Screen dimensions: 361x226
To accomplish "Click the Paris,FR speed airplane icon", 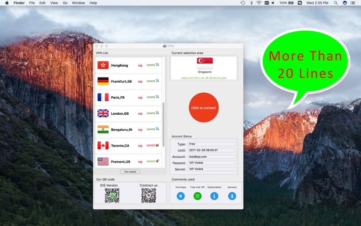I will (x=157, y=97).
